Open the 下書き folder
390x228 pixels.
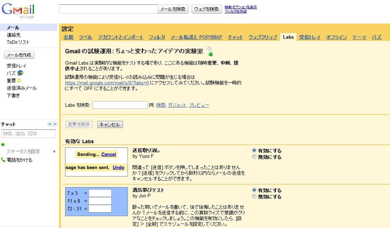13,95
